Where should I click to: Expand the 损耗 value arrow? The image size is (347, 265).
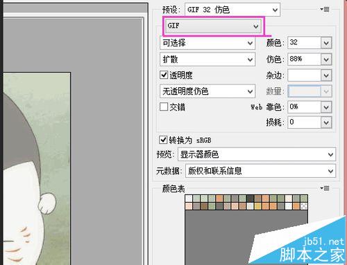[x=326, y=122]
